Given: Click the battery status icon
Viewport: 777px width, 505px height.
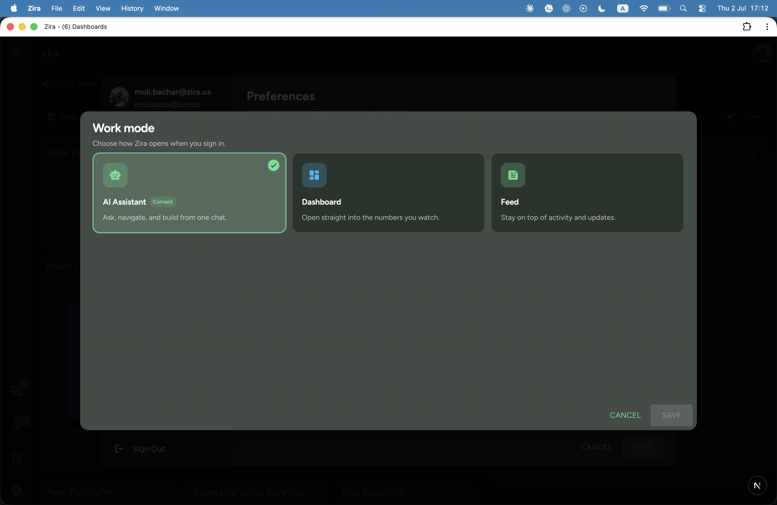Looking at the screenshot, I should (664, 8).
